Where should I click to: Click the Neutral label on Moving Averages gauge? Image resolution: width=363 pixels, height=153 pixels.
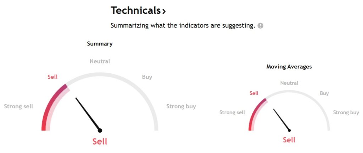click(289, 83)
